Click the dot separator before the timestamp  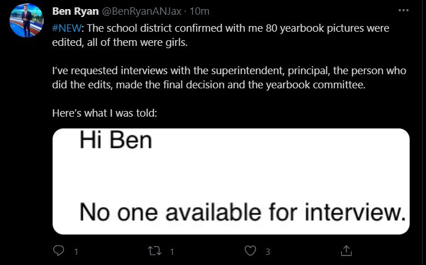coord(185,12)
